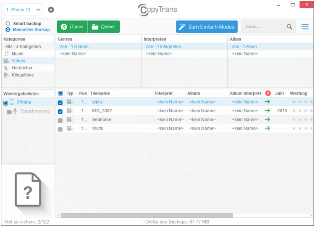Select <kein Name> in Genres list
The image size is (315, 227).
pos(99,54)
